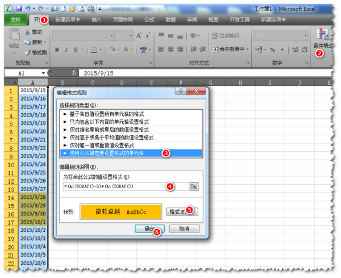Click the Bold formatting icon

[x=57, y=49]
